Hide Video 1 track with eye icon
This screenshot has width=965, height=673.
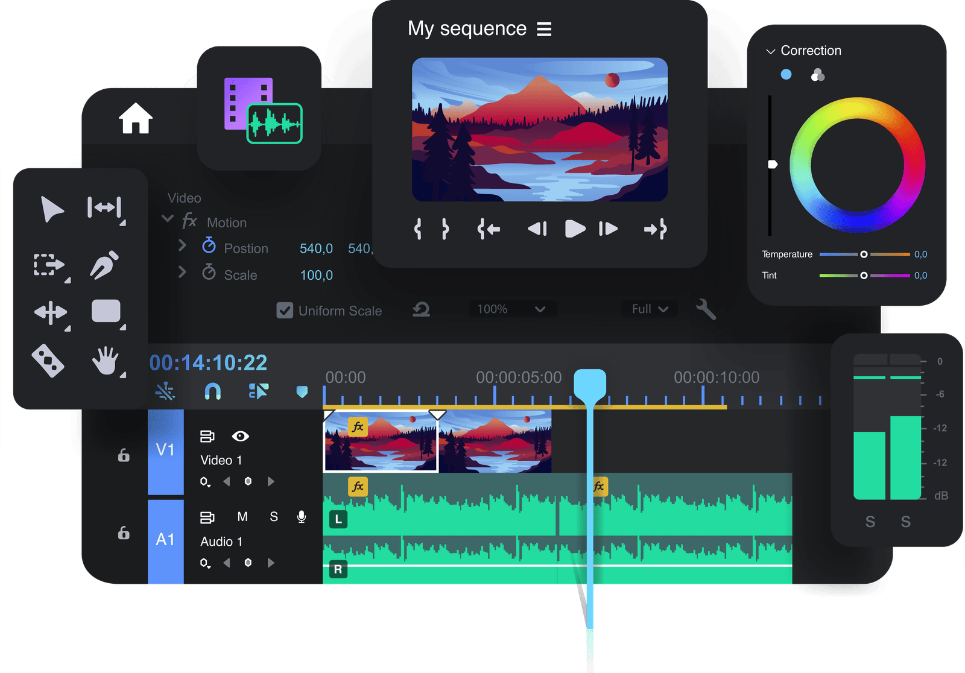coord(240,436)
